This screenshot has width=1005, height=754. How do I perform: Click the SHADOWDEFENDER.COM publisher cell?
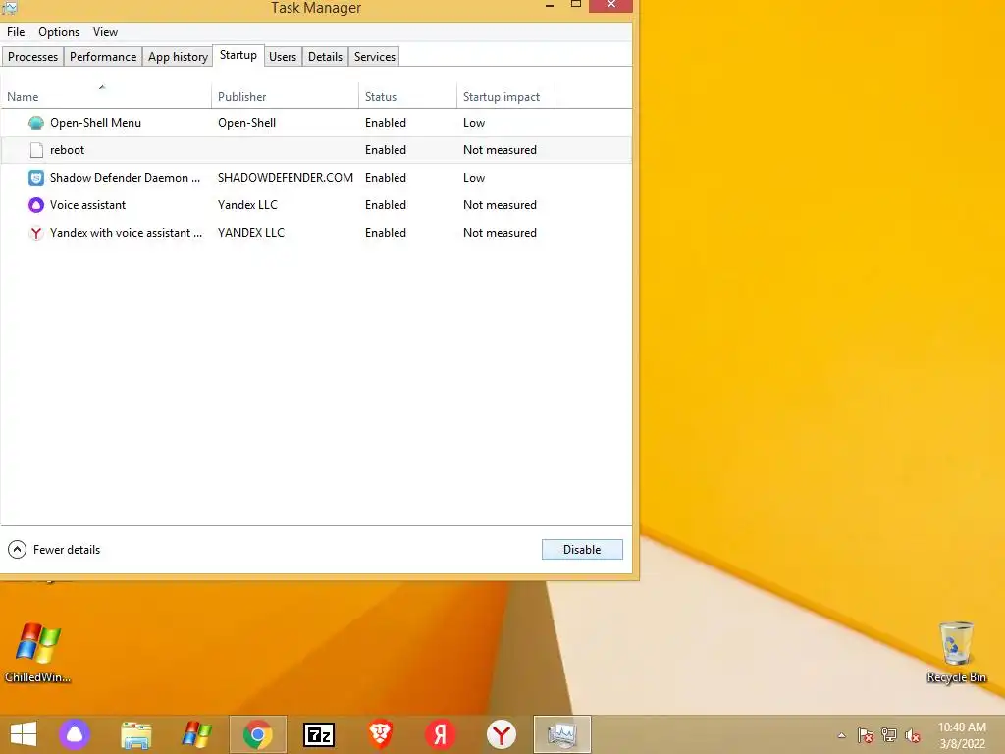[x=286, y=178]
